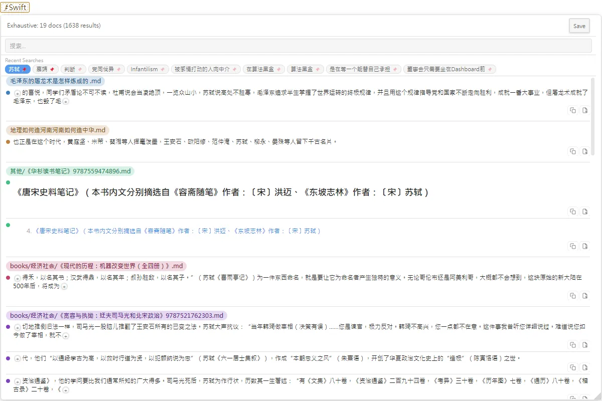The width and height of the screenshot is (602, 401).
Task: Click result text mentioning 黄庭坚、米芾、蔡湘
Action: 175,142
